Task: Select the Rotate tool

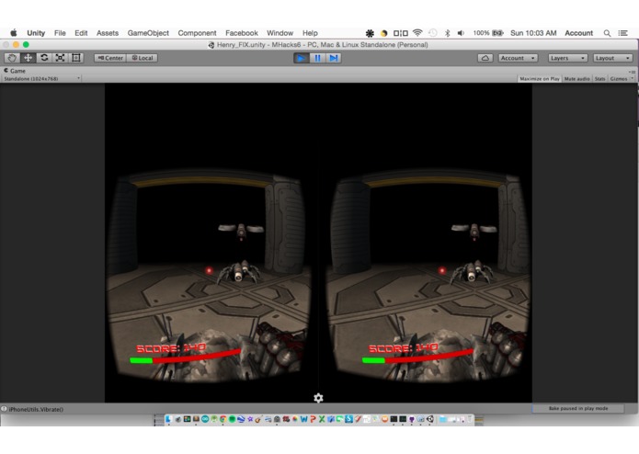Action: click(44, 58)
